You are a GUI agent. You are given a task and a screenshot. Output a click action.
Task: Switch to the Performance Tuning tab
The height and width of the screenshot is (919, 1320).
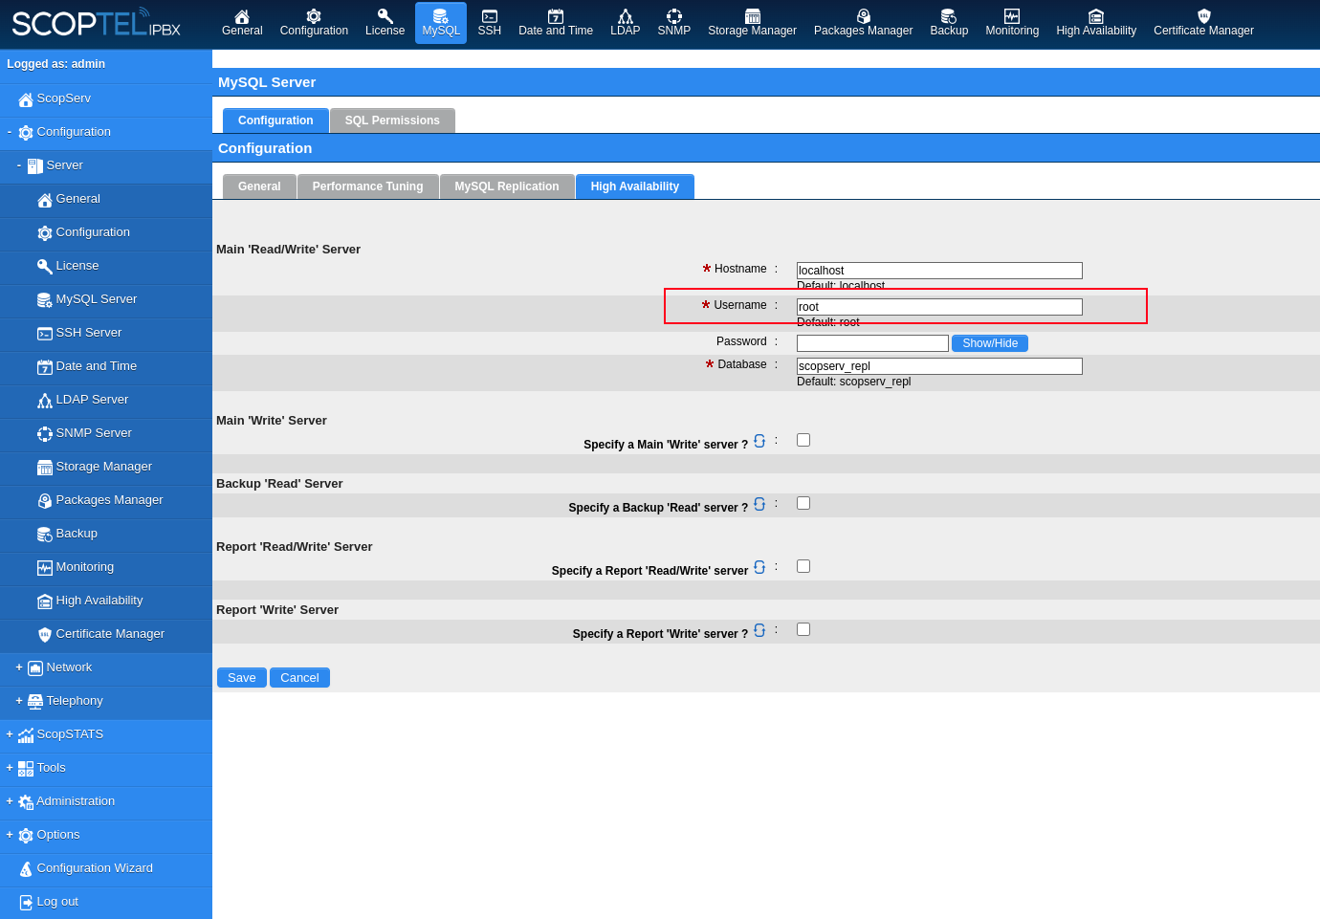(367, 186)
